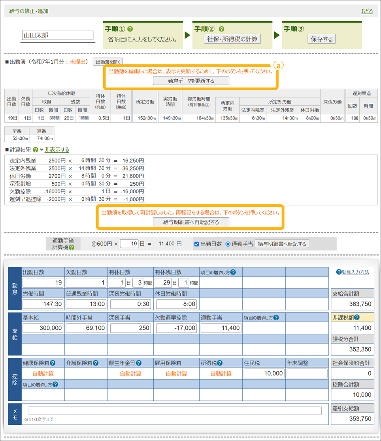Open 勤怠入力方法 help link
This screenshot has width=381, height=441.
355,272
